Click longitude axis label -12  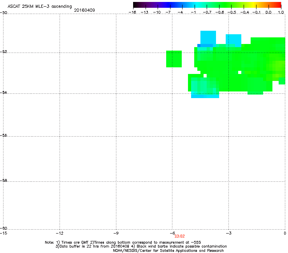pyautogui.click(x=60, y=233)
